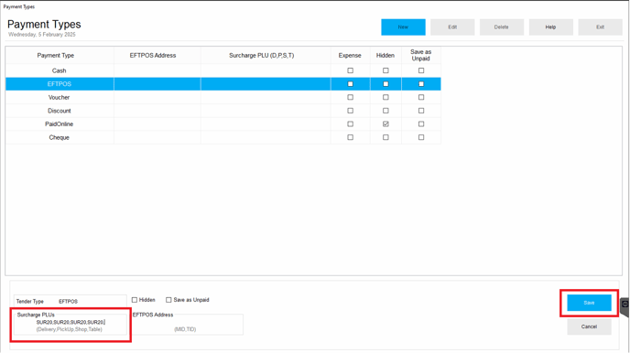The width and height of the screenshot is (630, 353).
Task: Enable Save as Unpaid checkbox in edit panel
Action: pyautogui.click(x=168, y=300)
